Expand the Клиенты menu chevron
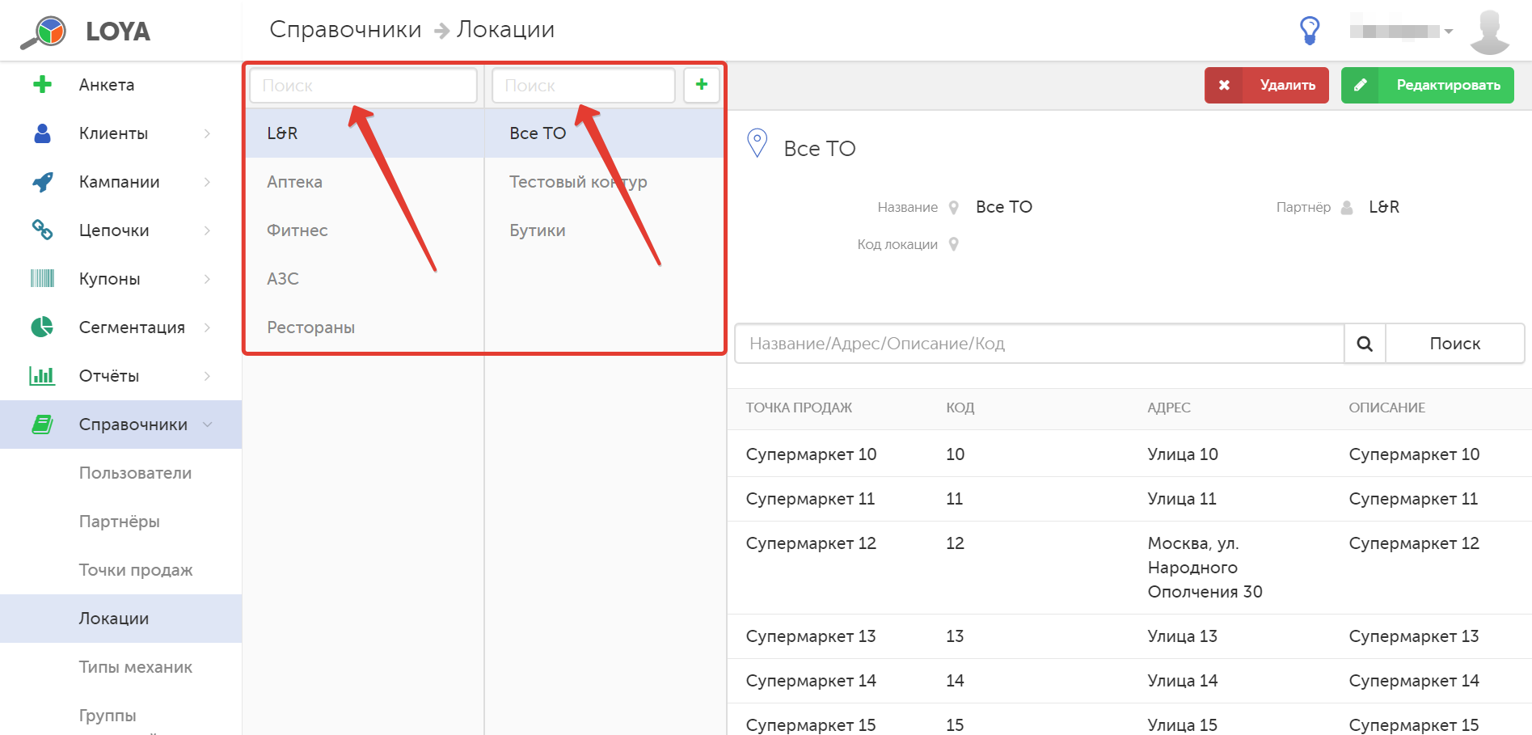The width and height of the screenshot is (1532, 735). [208, 133]
